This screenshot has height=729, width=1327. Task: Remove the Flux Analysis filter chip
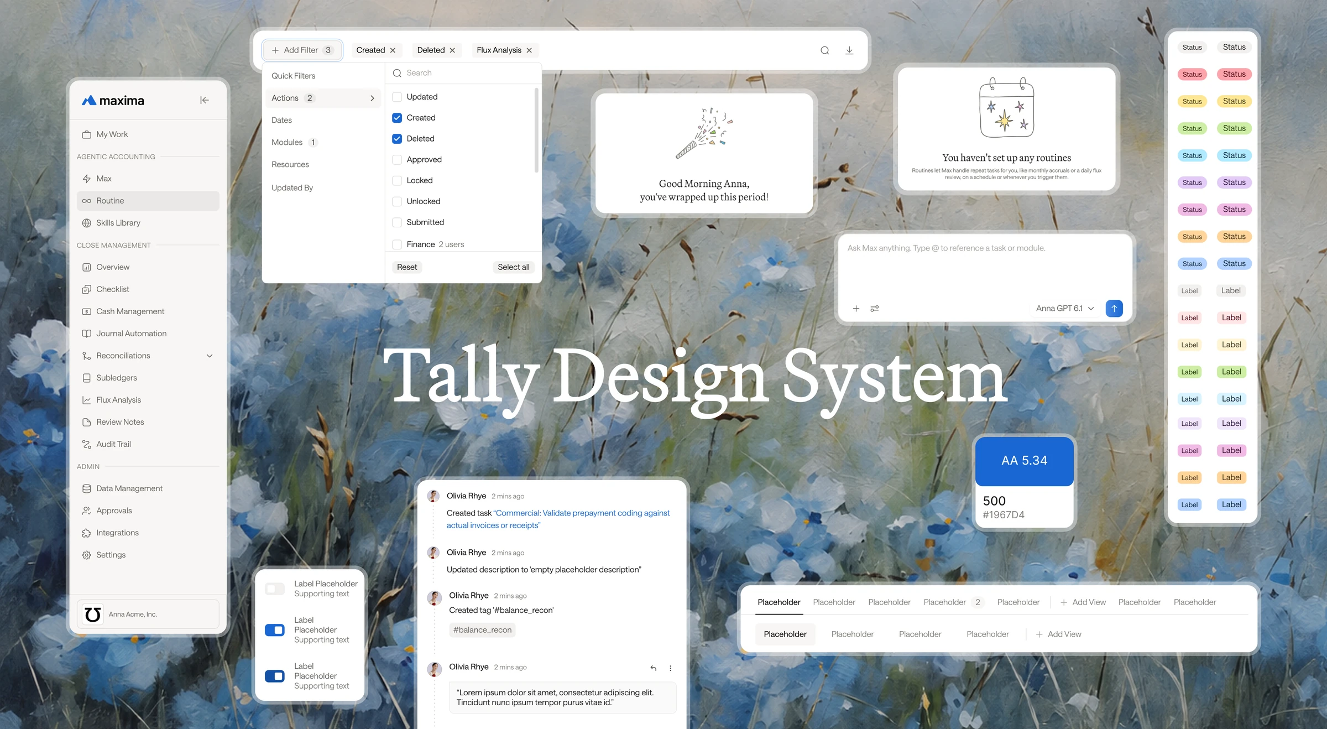pyautogui.click(x=529, y=50)
